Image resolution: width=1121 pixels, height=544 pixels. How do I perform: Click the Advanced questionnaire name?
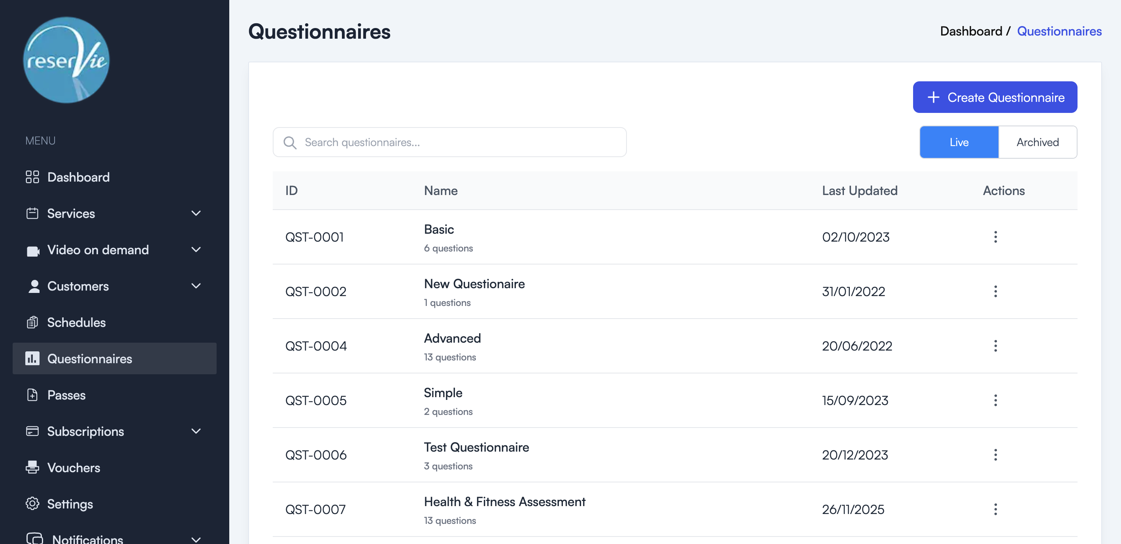[452, 338]
